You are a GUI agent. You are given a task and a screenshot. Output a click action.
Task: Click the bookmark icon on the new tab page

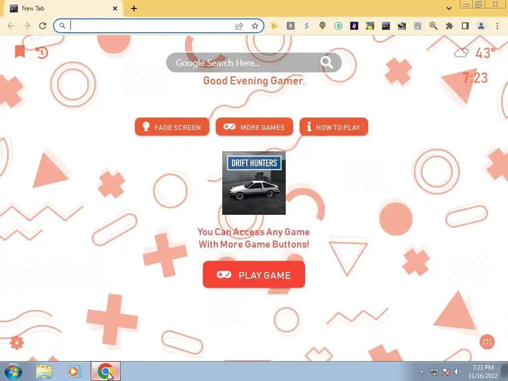tap(20, 52)
